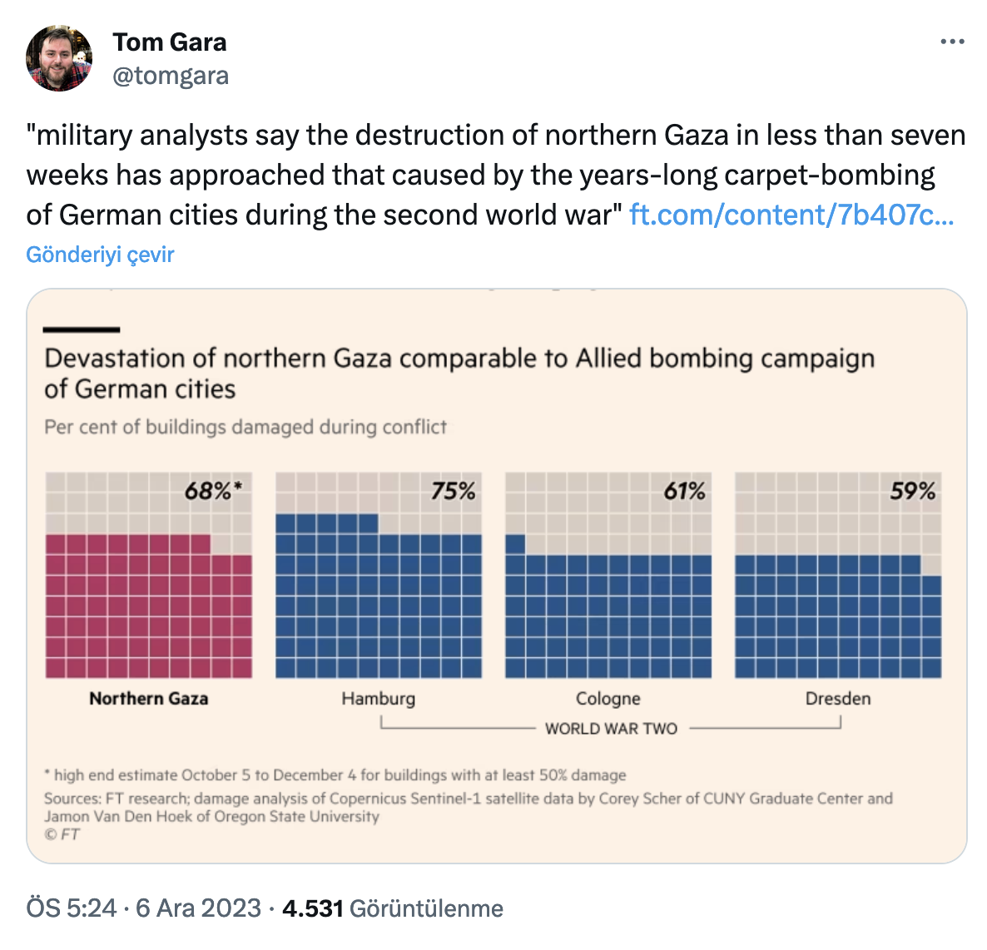Click the quoted tweet text about military analysts
The image size is (987, 950).
495,175
